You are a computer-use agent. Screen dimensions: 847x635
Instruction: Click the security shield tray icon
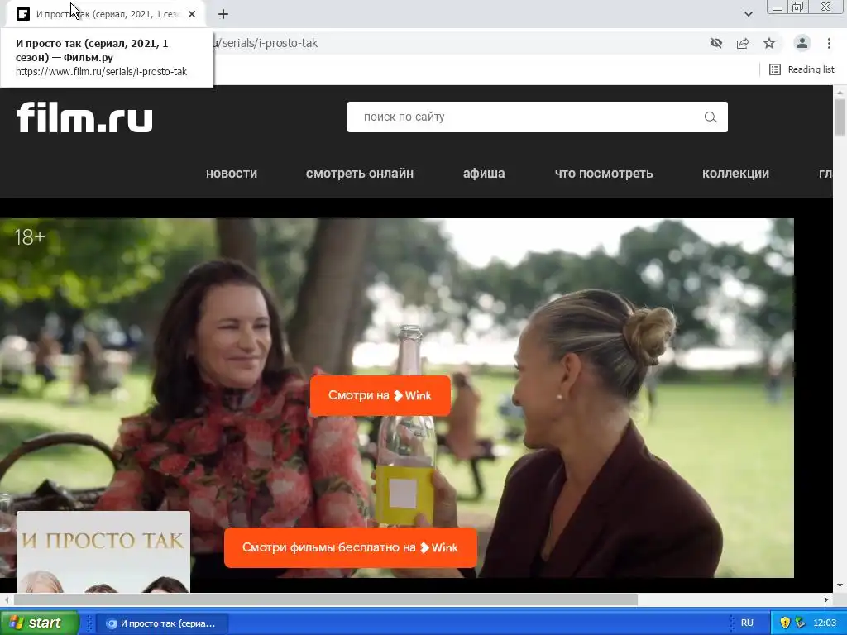tap(785, 623)
